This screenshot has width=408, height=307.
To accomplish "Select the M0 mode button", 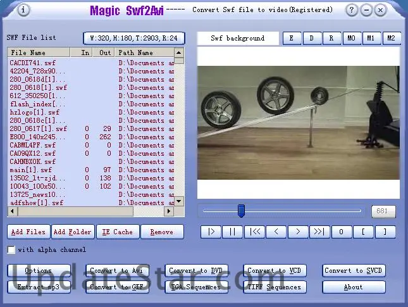I will tap(352, 38).
